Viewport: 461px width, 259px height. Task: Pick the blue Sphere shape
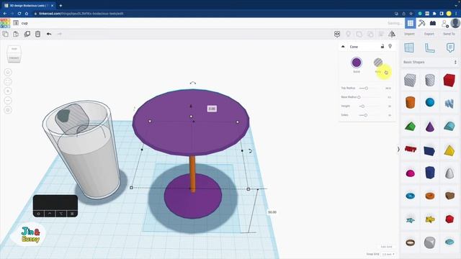(429, 102)
